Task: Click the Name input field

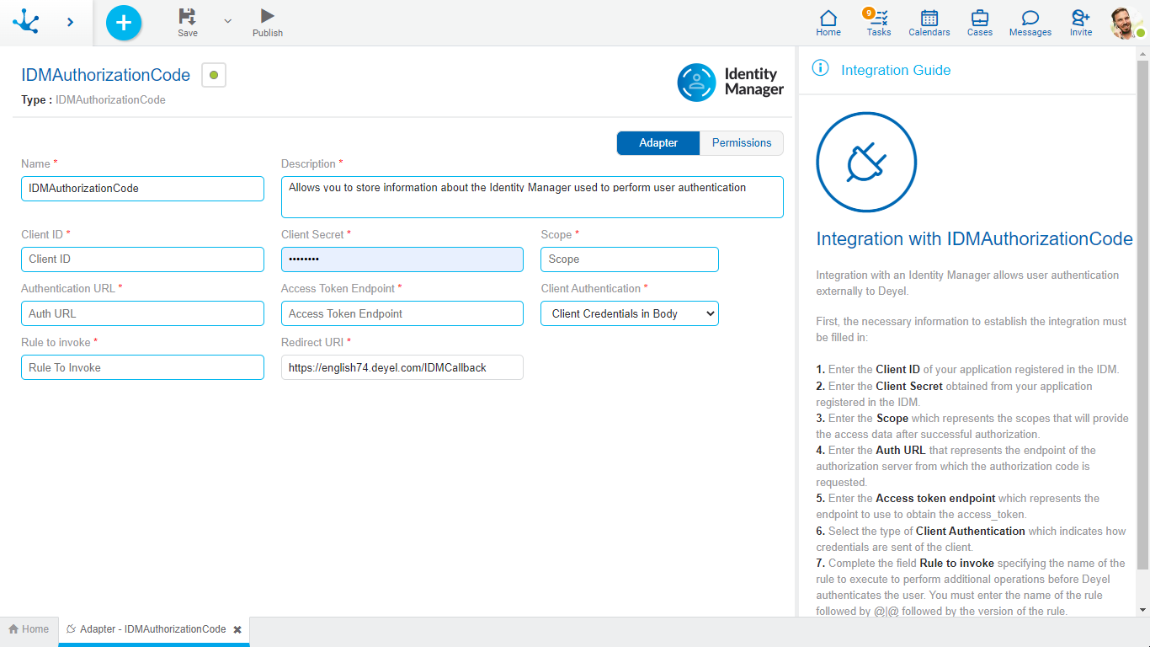Action: [x=142, y=189]
